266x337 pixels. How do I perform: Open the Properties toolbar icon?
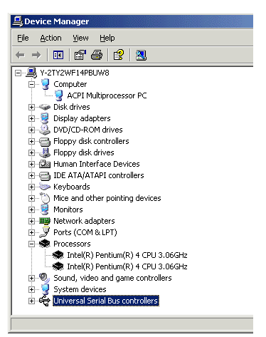coord(80,56)
